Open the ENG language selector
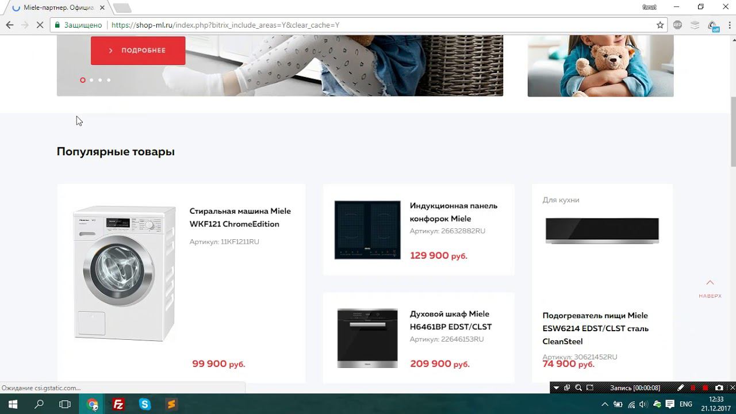Viewport: 736px width, 414px height. pos(686,404)
